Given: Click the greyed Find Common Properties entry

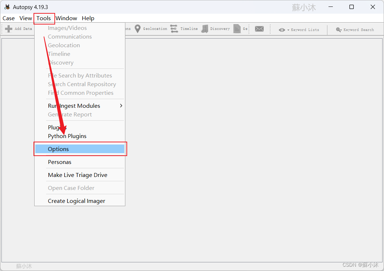Looking at the screenshot, I should 80,93.
